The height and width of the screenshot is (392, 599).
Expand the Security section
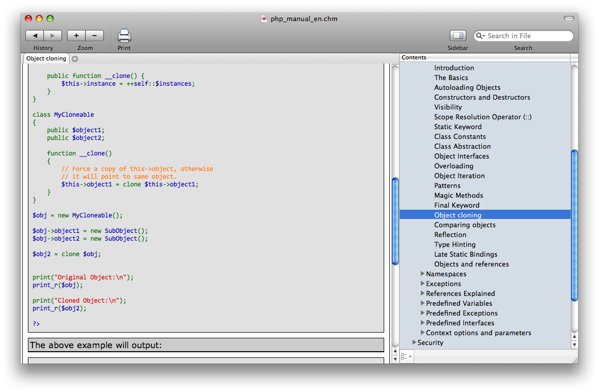pyautogui.click(x=415, y=342)
